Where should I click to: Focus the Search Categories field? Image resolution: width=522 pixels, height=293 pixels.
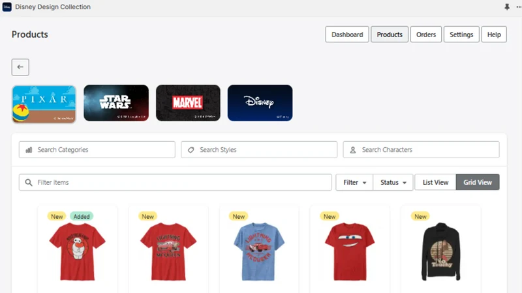97,150
